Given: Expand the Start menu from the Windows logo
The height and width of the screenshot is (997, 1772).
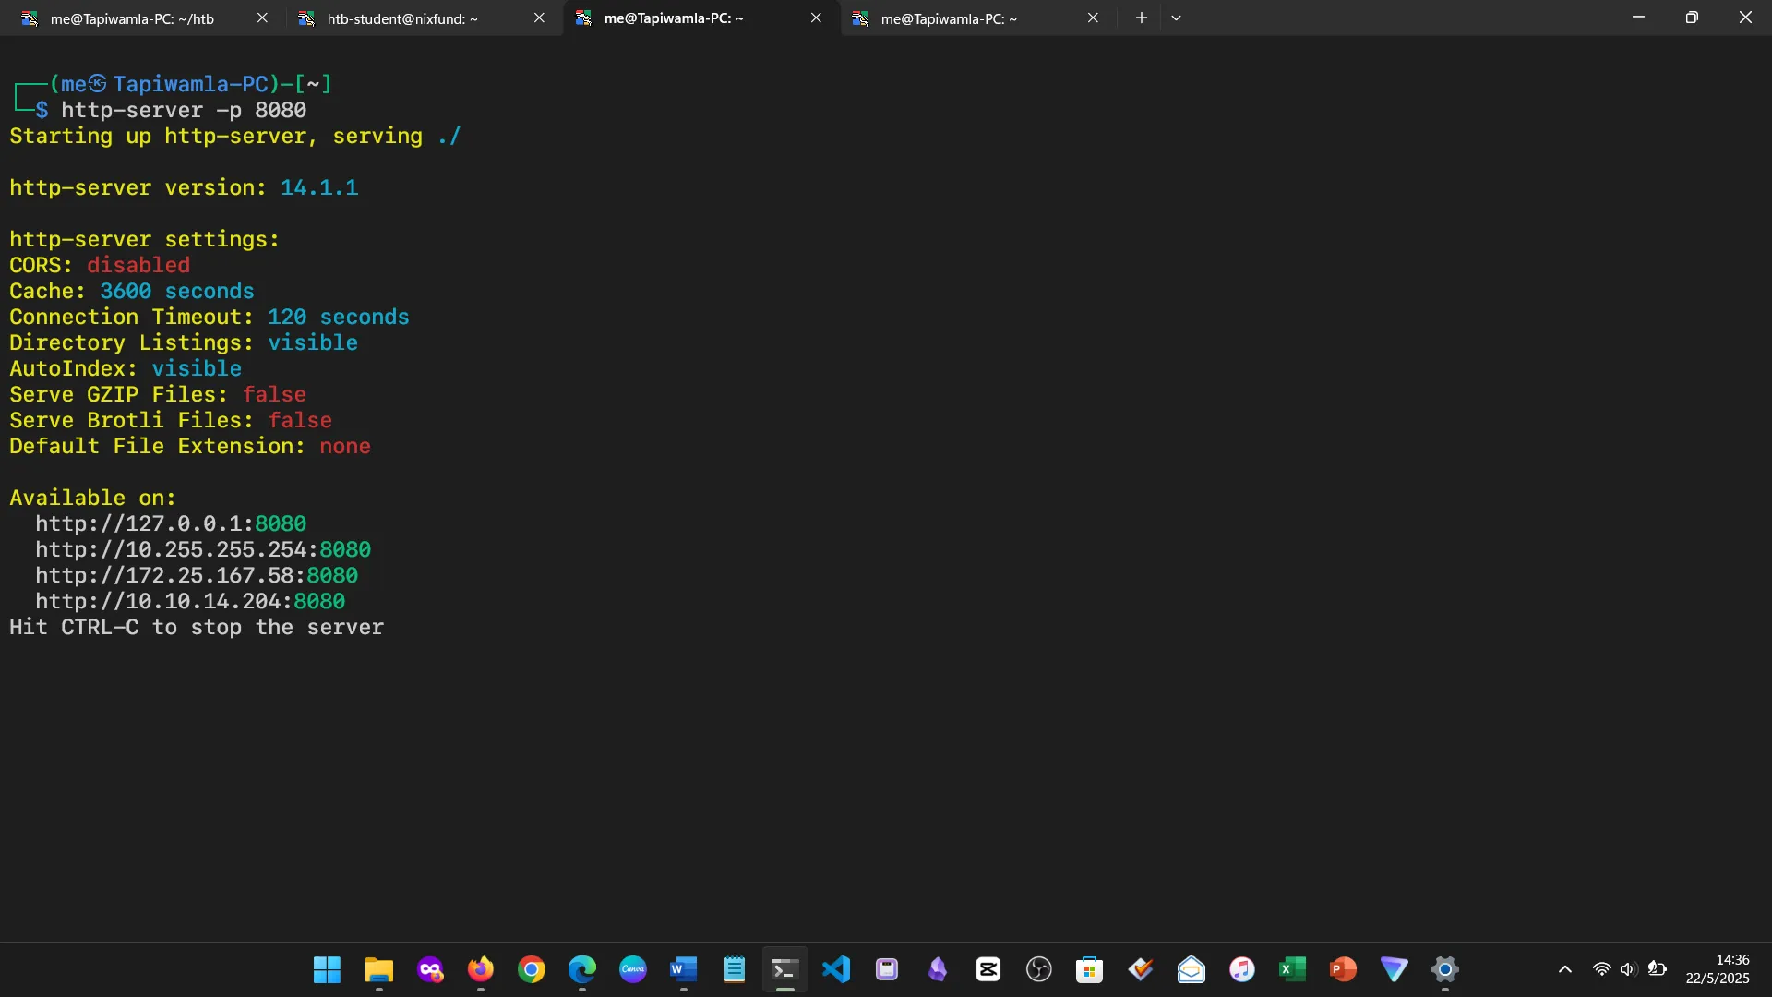Looking at the screenshot, I should [327, 969].
